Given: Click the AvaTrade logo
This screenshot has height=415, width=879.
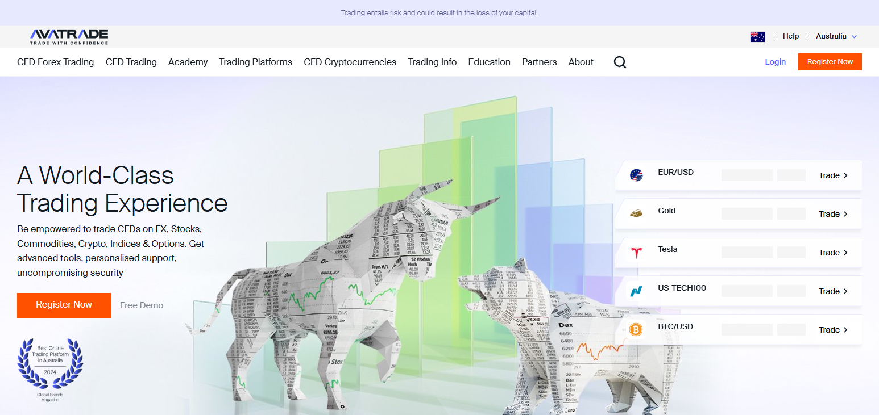Looking at the screenshot, I should (x=69, y=36).
